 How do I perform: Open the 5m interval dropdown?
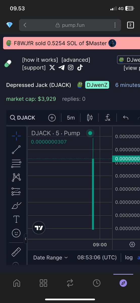click(x=71, y=118)
